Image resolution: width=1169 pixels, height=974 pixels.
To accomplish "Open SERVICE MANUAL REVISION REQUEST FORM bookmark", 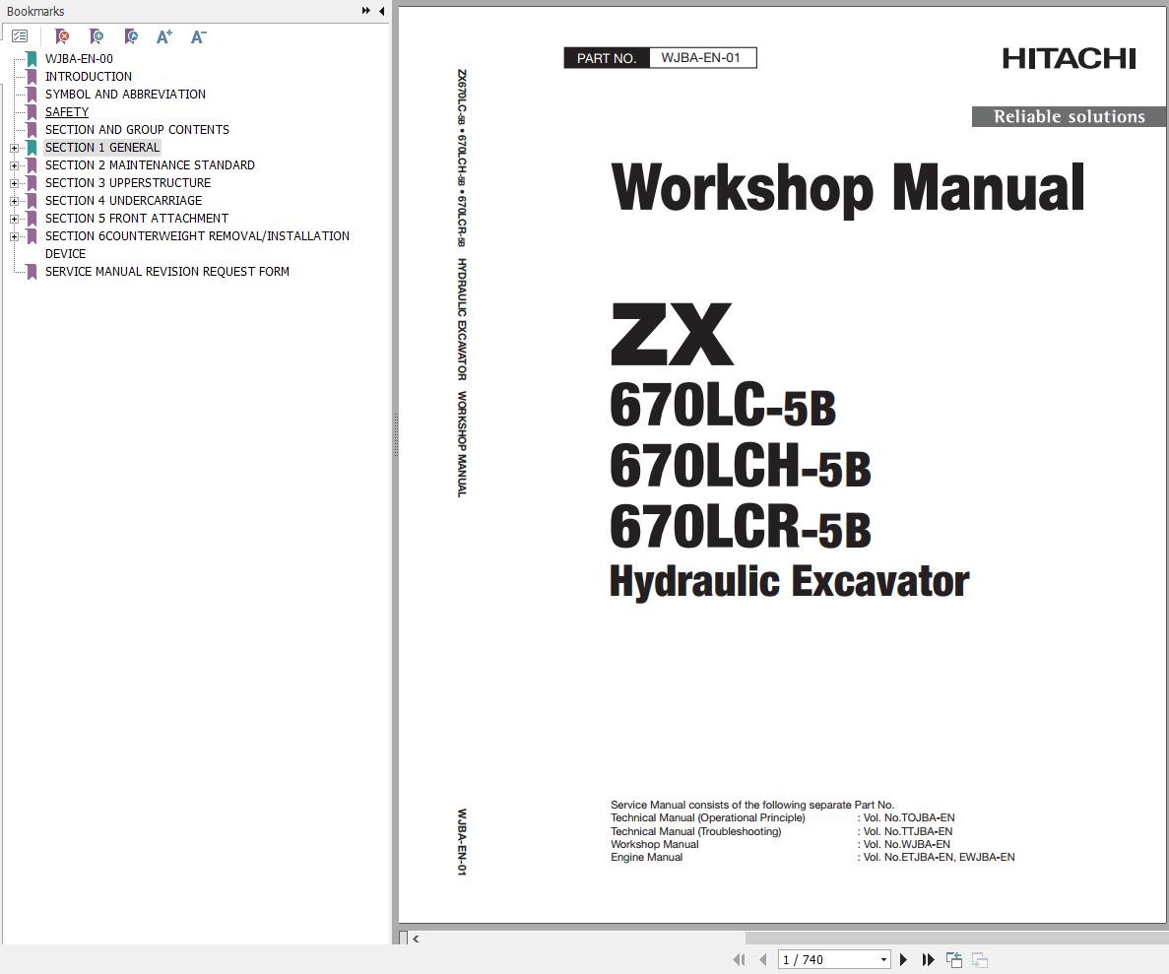I will (167, 272).
